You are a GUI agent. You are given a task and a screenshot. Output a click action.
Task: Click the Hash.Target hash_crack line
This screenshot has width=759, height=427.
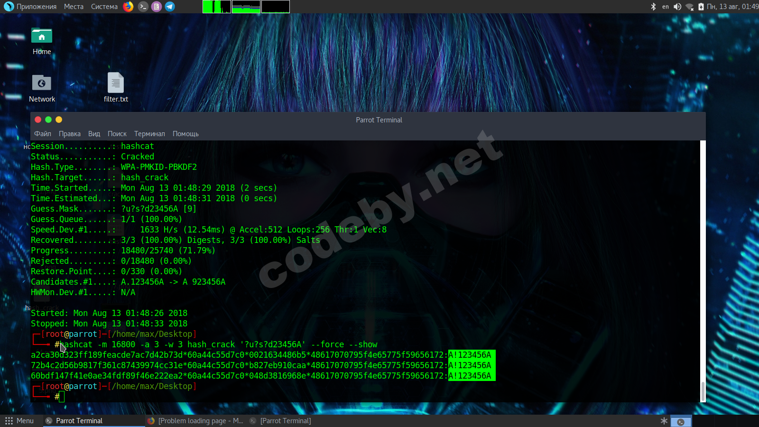[100, 177]
